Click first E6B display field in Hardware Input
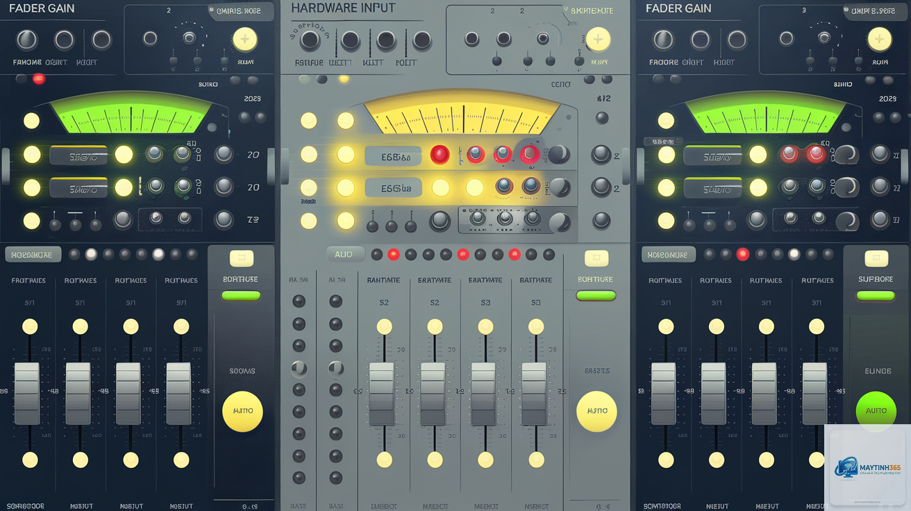 coord(393,156)
